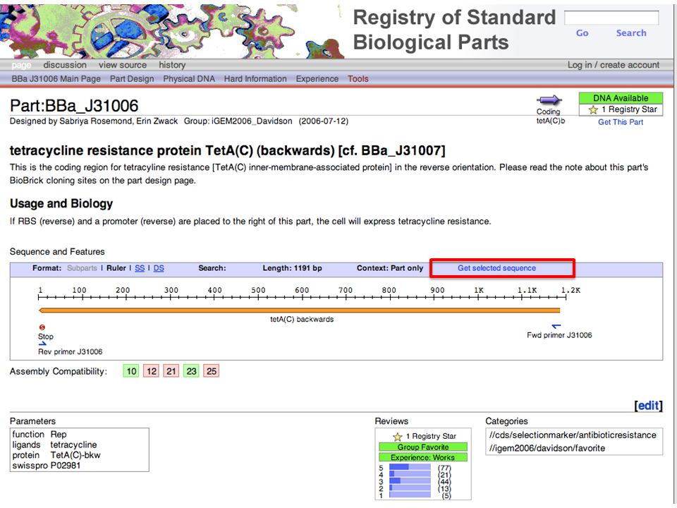Viewport: 677px width, 508px height.
Task: Open the view source tab
Action: coord(123,65)
